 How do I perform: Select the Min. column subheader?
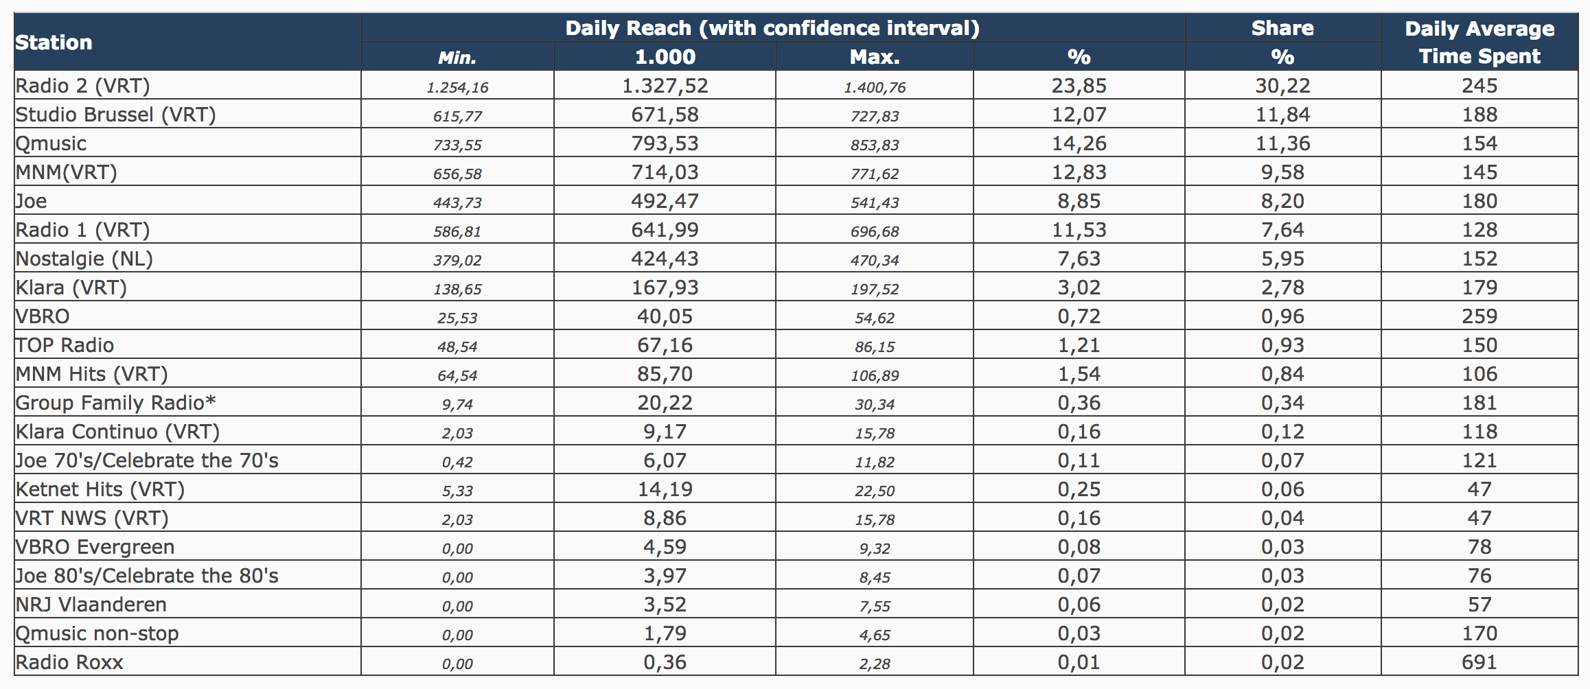[457, 58]
